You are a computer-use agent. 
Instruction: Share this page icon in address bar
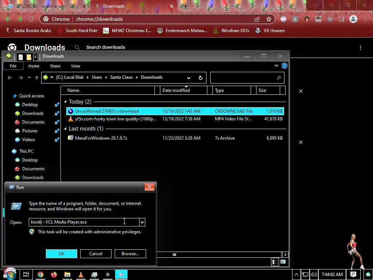[257, 19]
